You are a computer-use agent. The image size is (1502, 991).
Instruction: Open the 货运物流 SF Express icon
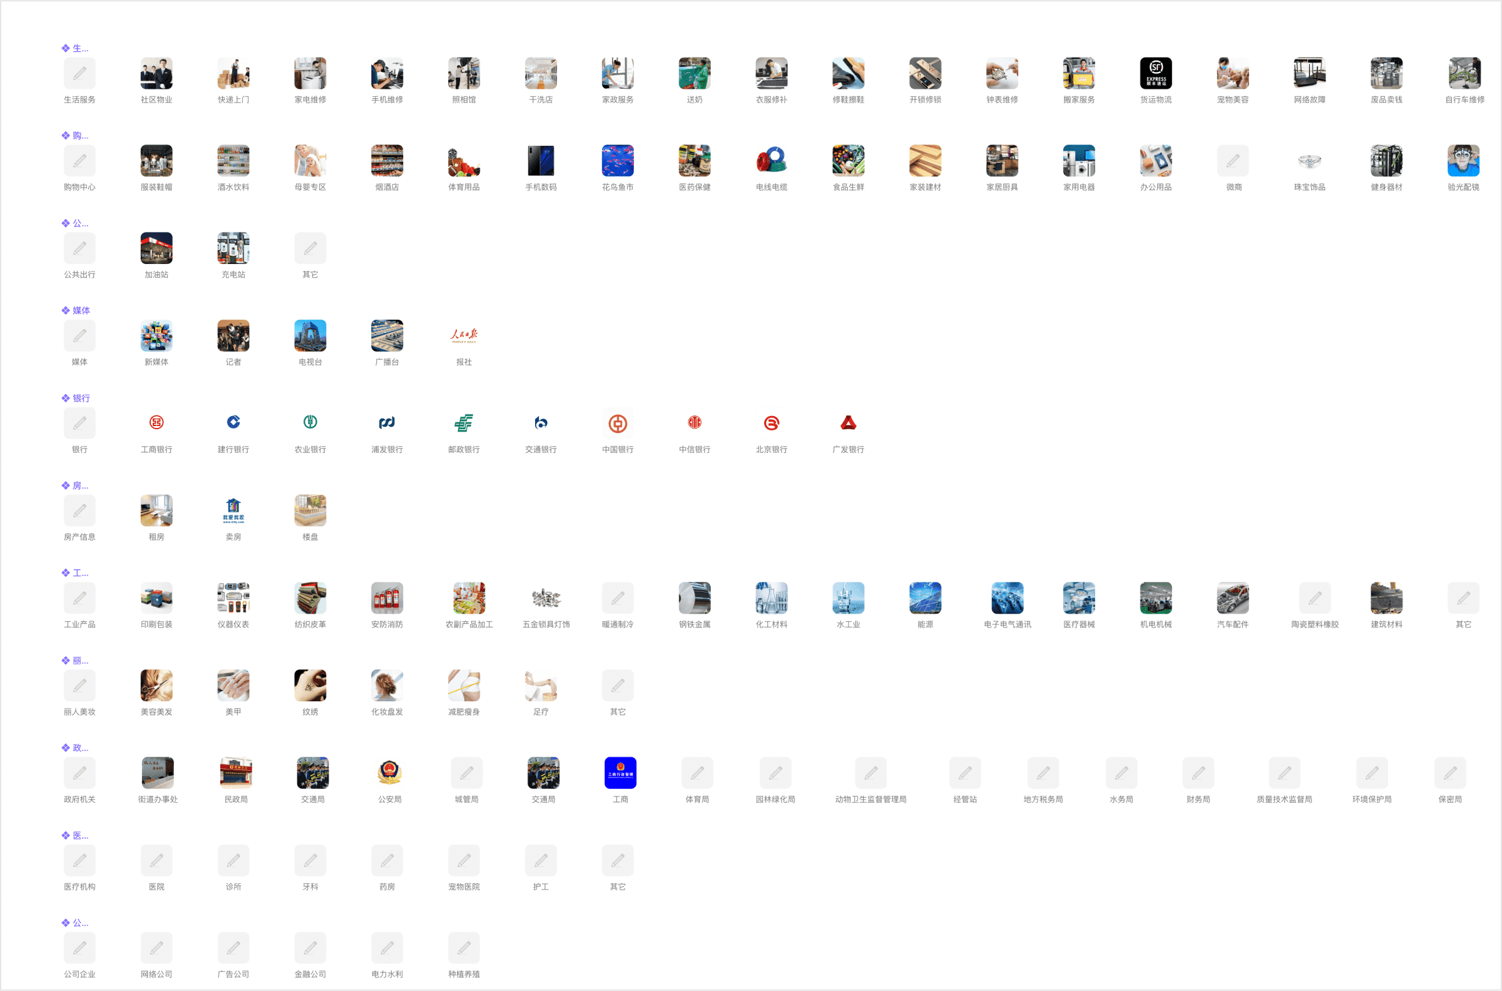(1155, 73)
